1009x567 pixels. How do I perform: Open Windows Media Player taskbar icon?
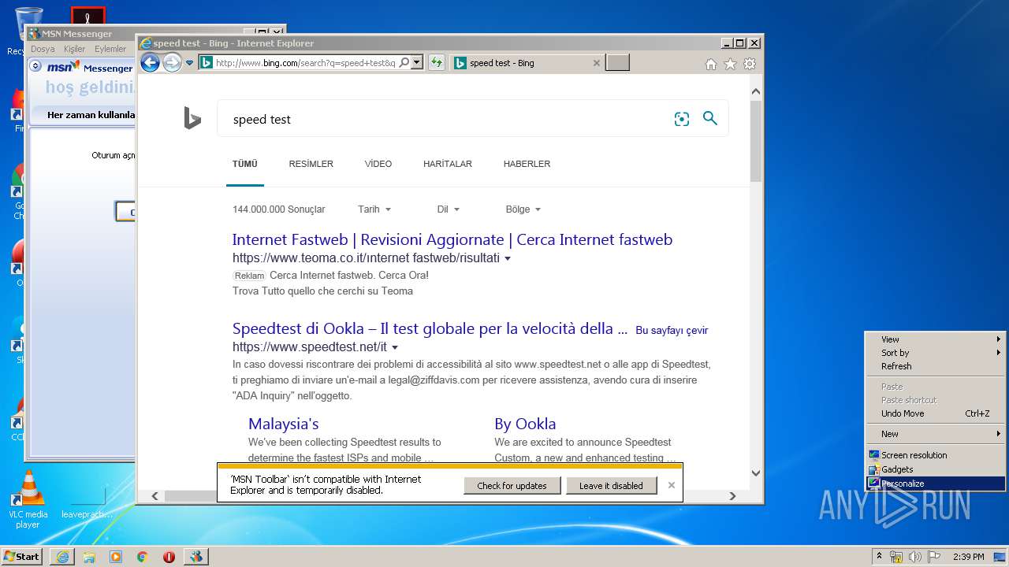tap(116, 557)
